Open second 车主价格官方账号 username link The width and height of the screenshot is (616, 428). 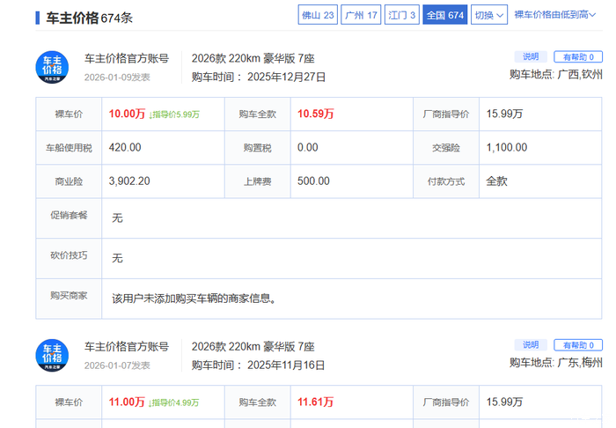click(127, 347)
